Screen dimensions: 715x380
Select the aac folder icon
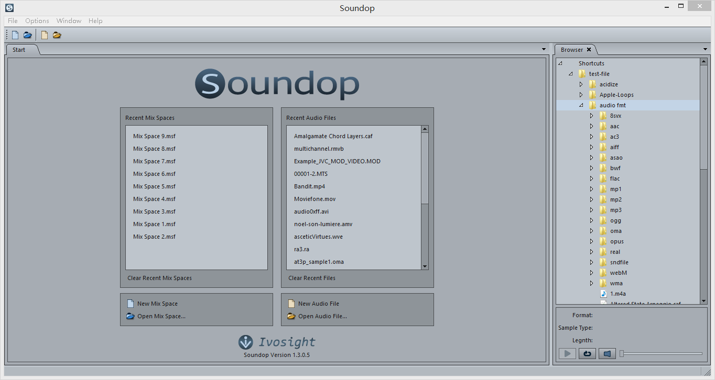coord(603,126)
